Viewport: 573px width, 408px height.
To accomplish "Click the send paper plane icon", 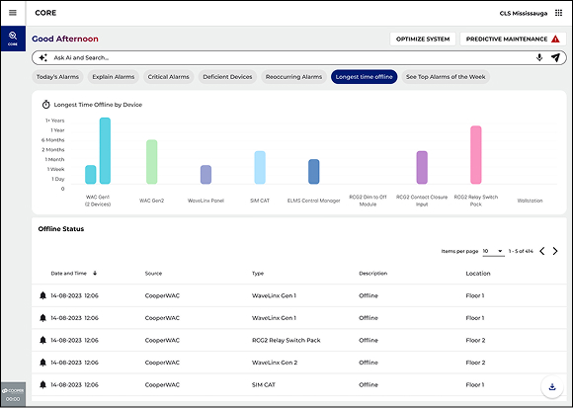I will (x=555, y=57).
